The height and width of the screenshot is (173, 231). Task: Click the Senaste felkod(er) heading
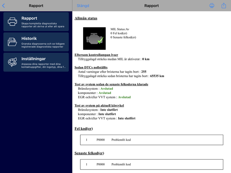(x=89, y=153)
